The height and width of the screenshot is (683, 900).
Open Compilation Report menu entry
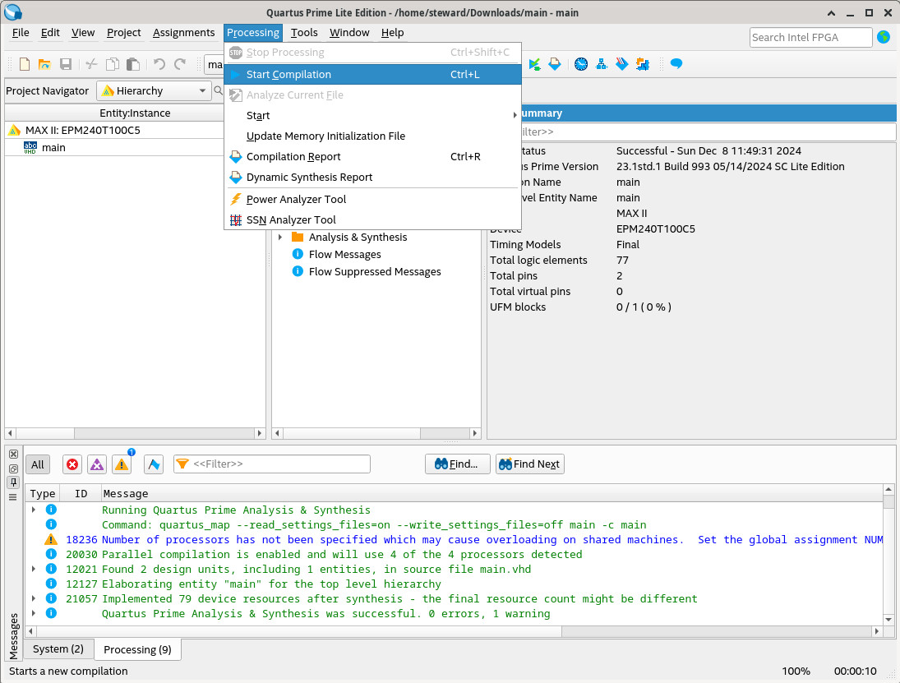pos(372,157)
